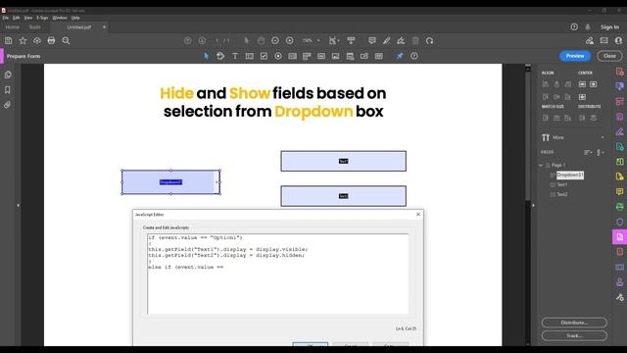
Task: Open the Edit menu
Action: (x=16, y=18)
